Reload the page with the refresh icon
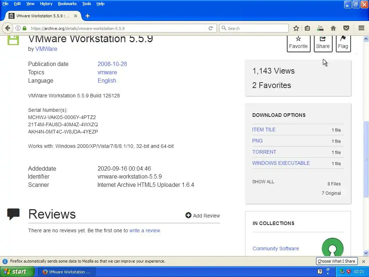369x277 pixels. coord(210,28)
